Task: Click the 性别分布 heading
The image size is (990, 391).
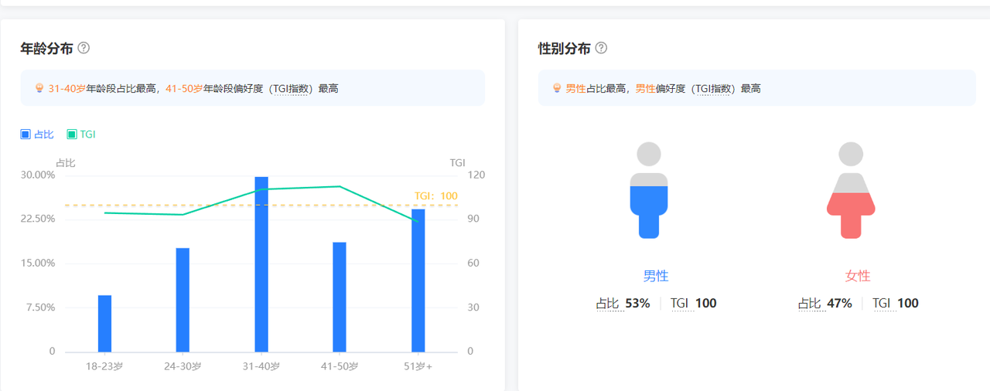Action: 564,48
